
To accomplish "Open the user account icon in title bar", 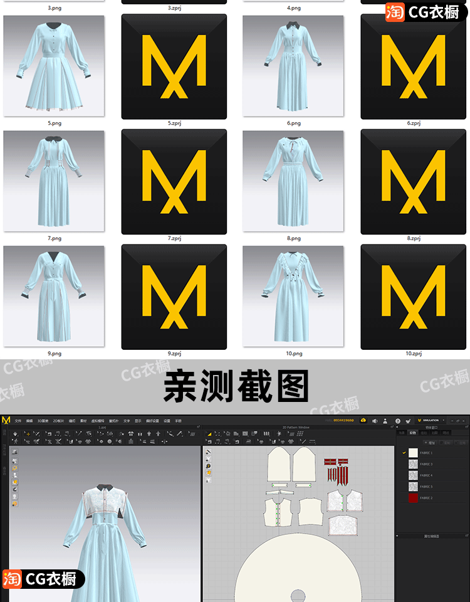I will [385, 421].
